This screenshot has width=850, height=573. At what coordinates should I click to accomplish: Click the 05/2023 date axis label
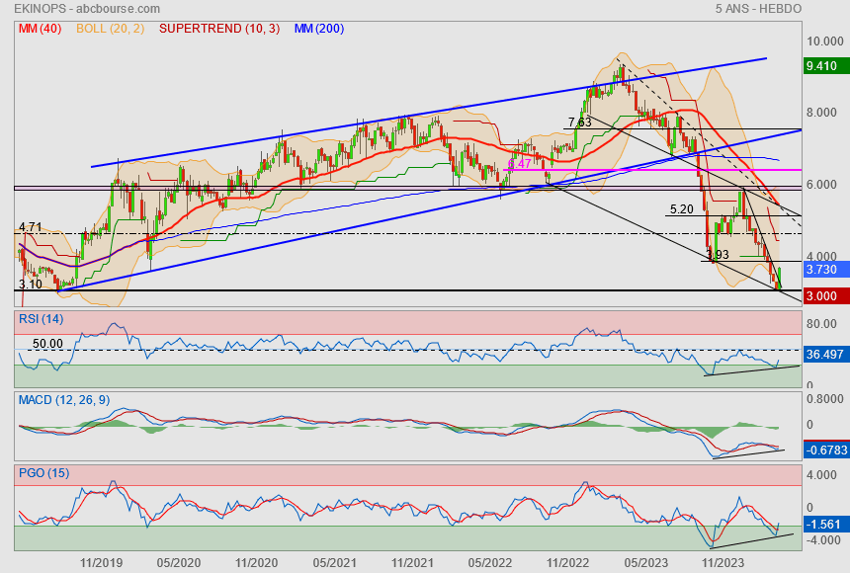[x=646, y=563]
